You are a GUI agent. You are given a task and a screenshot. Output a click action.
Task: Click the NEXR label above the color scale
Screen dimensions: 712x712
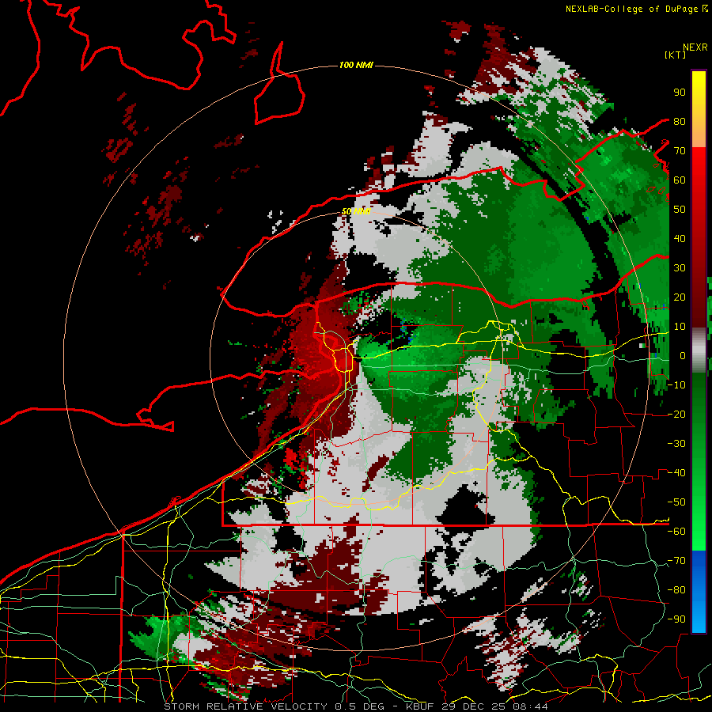tap(695, 47)
